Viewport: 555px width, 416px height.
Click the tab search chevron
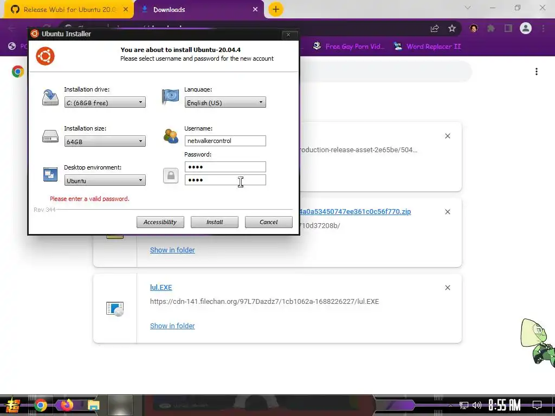468,8
